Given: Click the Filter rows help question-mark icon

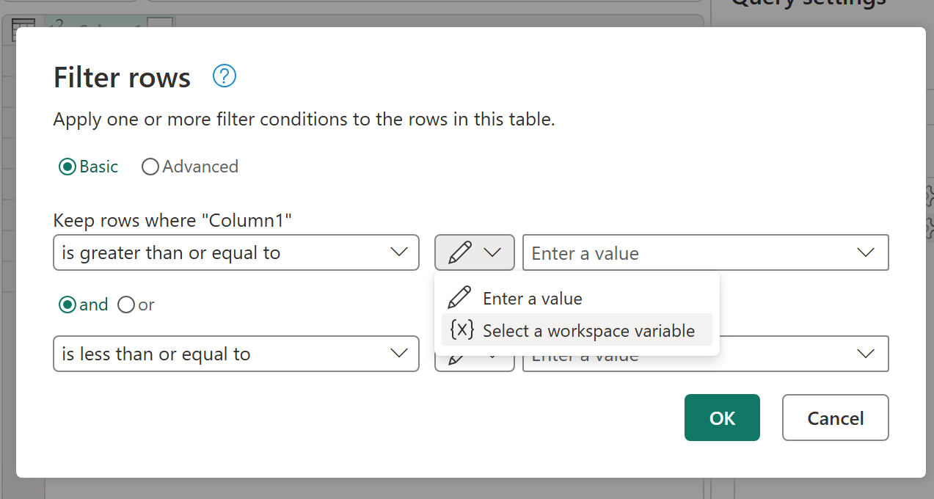Looking at the screenshot, I should tap(224, 76).
